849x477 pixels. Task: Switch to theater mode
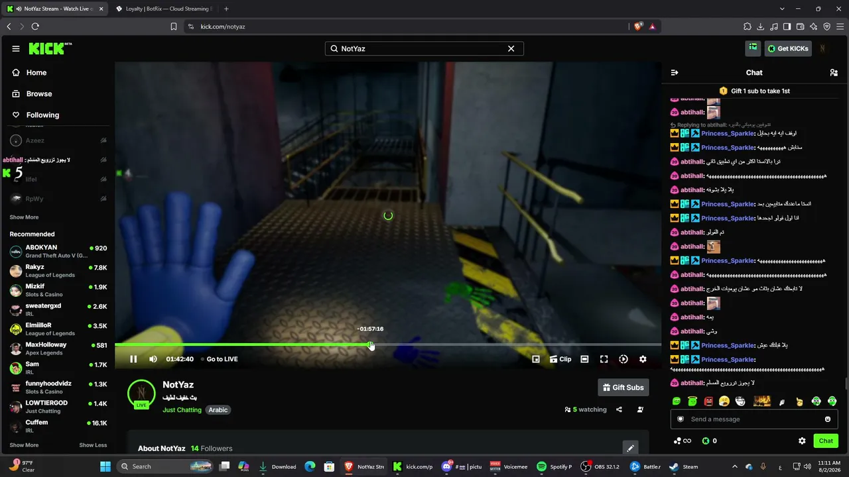584,359
